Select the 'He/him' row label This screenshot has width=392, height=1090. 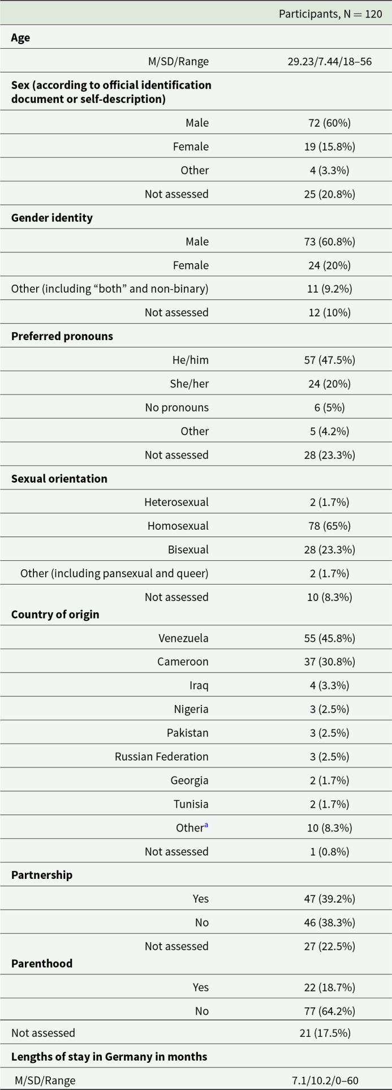[x=191, y=360]
